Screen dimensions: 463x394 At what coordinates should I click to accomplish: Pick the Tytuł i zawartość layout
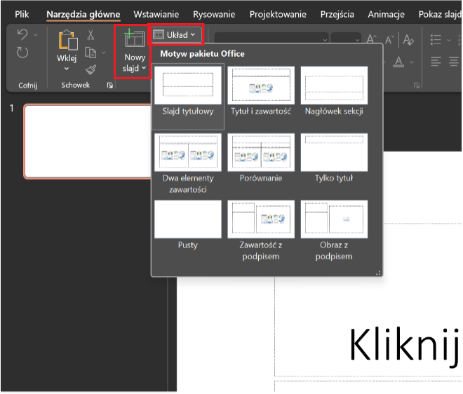(260, 93)
